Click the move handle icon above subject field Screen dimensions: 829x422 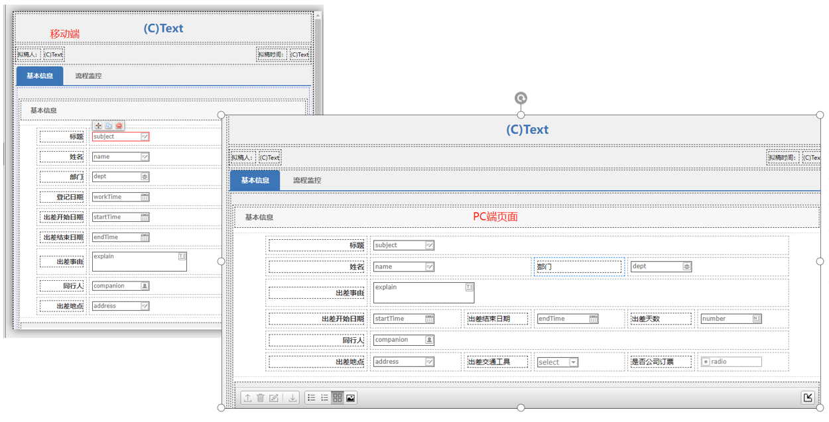coord(98,125)
